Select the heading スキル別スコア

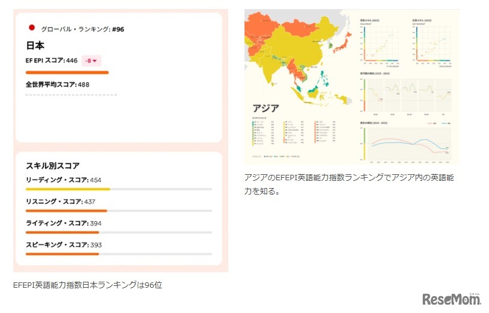(x=53, y=166)
